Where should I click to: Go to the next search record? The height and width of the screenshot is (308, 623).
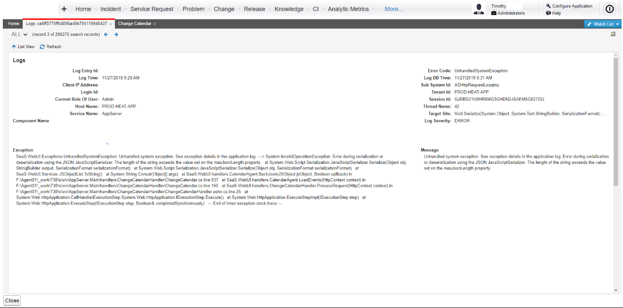point(116,34)
